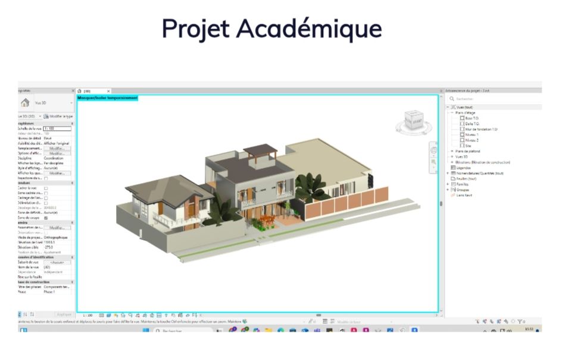Toggle Select Links icon in status bar
Image resolution: width=562 pixels, height=337 pixels.
click(478, 322)
